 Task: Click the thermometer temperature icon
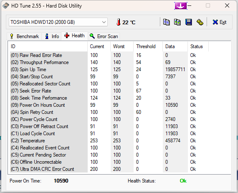[119, 22]
